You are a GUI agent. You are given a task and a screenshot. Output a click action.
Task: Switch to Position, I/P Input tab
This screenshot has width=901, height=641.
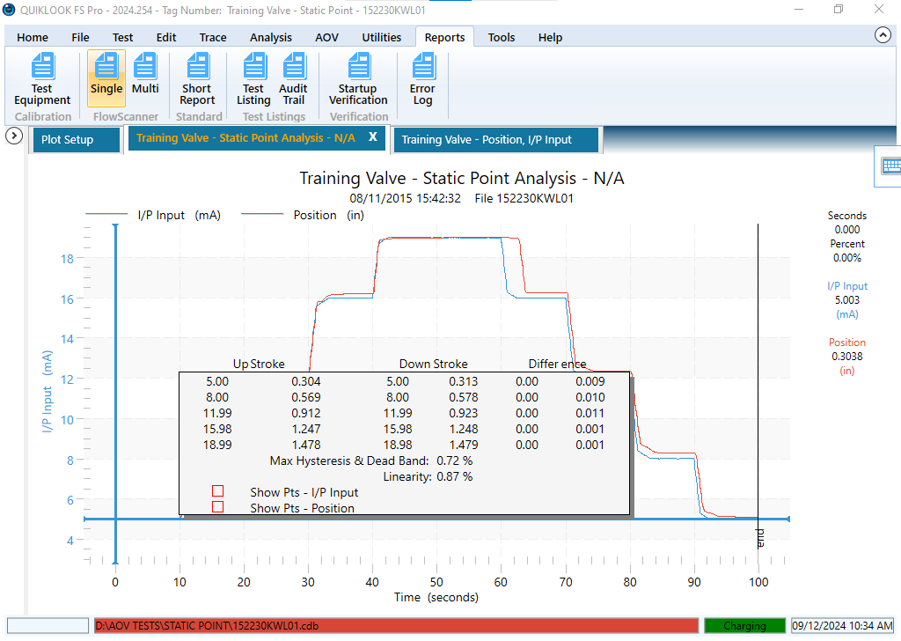[x=487, y=140]
